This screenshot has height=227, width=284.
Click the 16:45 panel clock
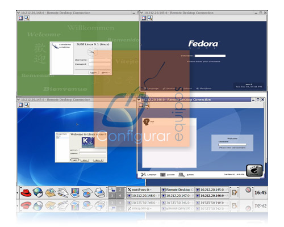[261, 192]
